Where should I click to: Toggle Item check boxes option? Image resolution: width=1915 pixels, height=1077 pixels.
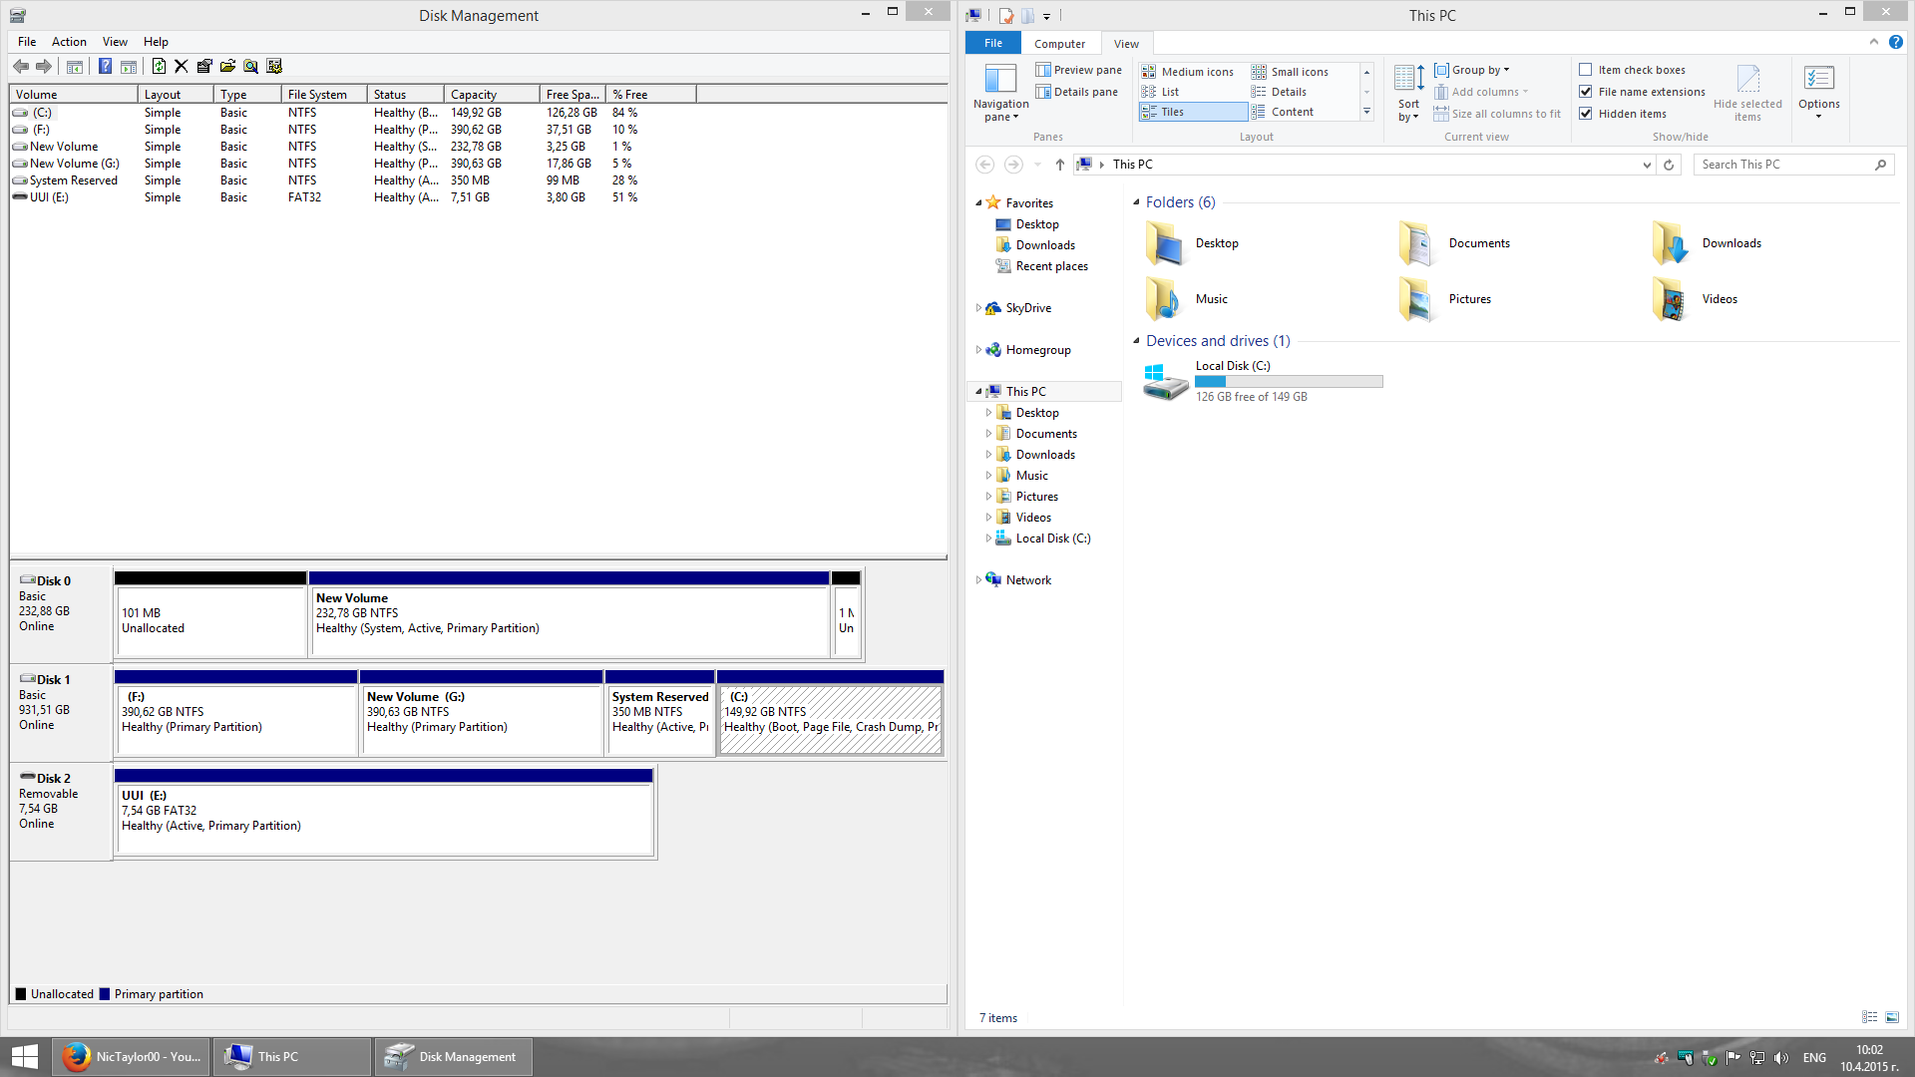(1585, 69)
